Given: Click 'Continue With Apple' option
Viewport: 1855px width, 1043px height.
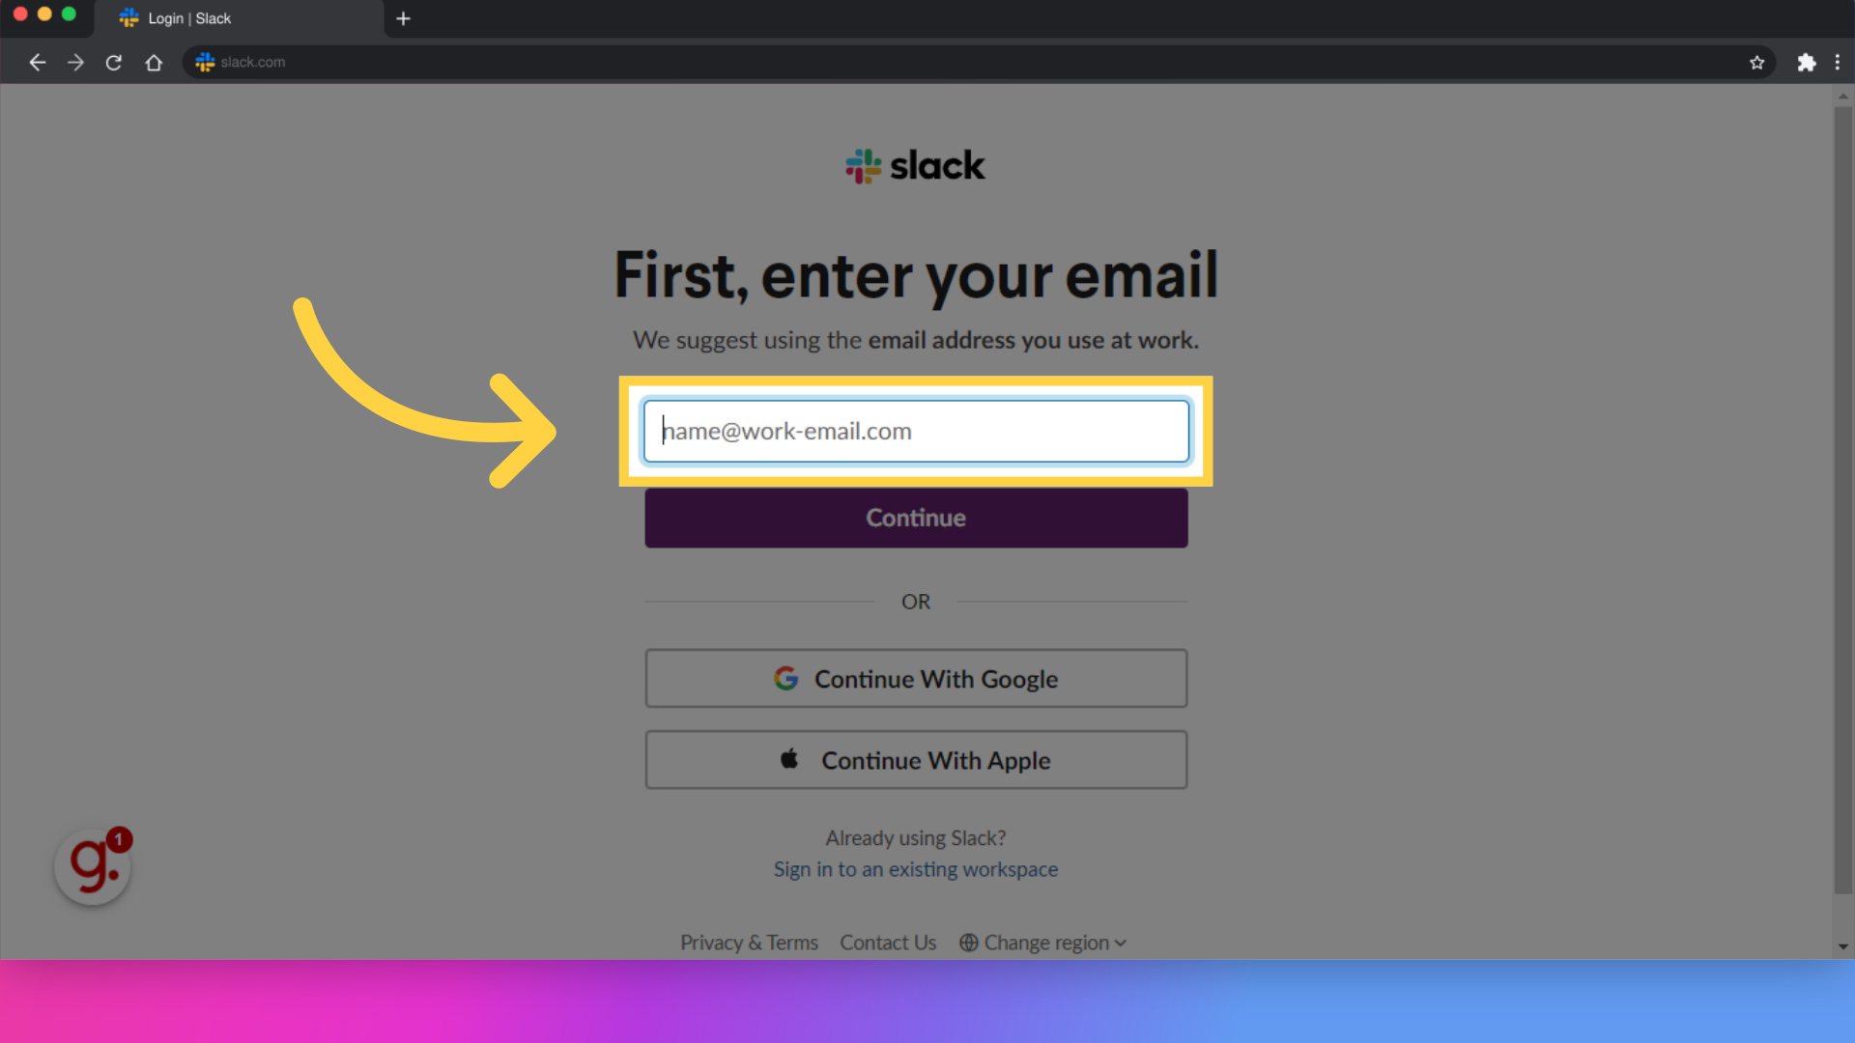Looking at the screenshot, I should [x=916, y=759].
